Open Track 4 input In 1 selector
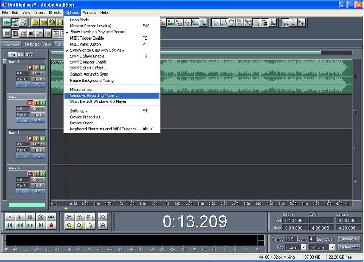The width and height of the screenshot is (364, 262). coord(38,185)
